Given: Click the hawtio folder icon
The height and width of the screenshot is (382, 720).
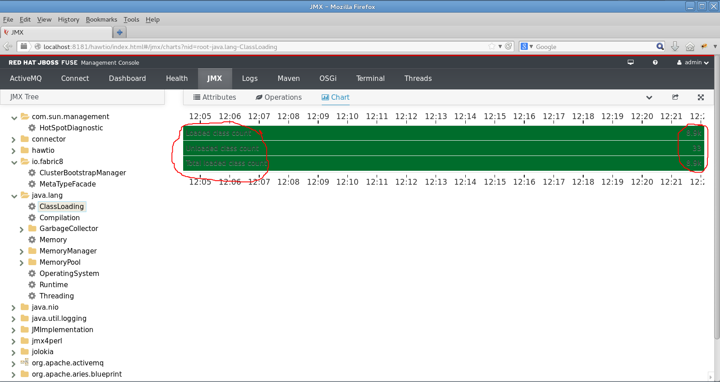Looking at the screenshot, I should [x=25, y=150].
